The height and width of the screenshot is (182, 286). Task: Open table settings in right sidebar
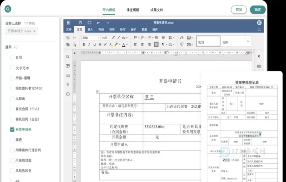259,66
